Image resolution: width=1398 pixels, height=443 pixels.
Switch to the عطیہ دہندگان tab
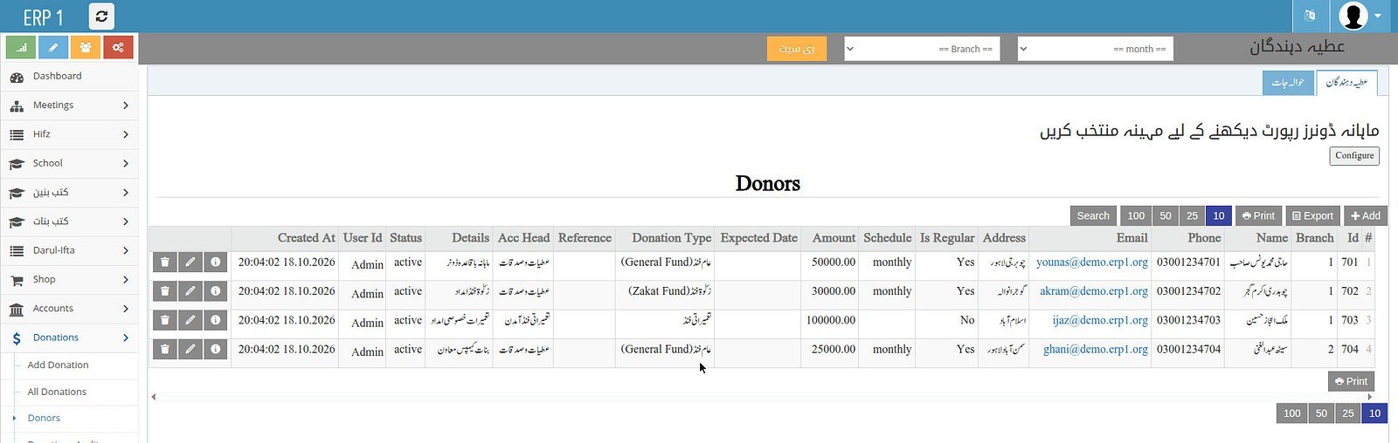click(x=1346, y=83)
